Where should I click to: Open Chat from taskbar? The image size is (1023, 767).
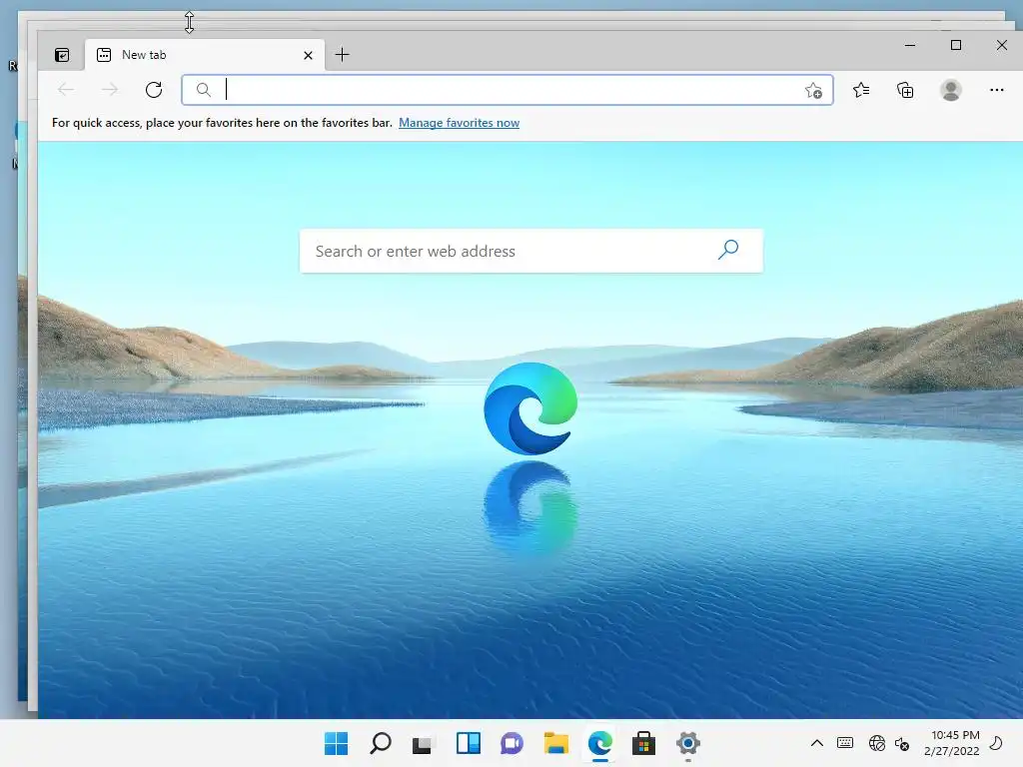tap(512, 743)
